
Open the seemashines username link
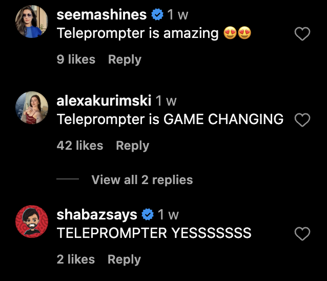tap(101, 14)
